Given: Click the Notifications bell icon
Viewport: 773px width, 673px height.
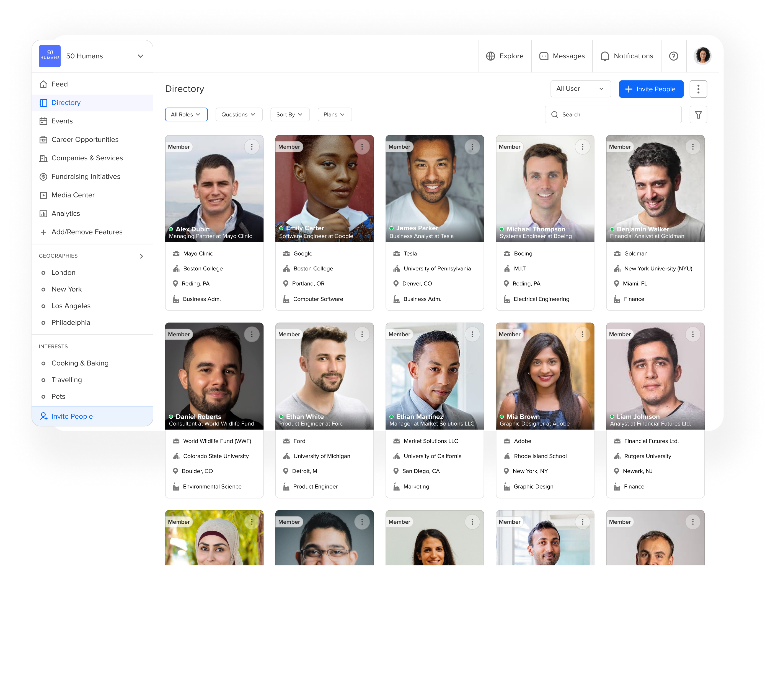Looking at the screenshot, I should point(604,56).
